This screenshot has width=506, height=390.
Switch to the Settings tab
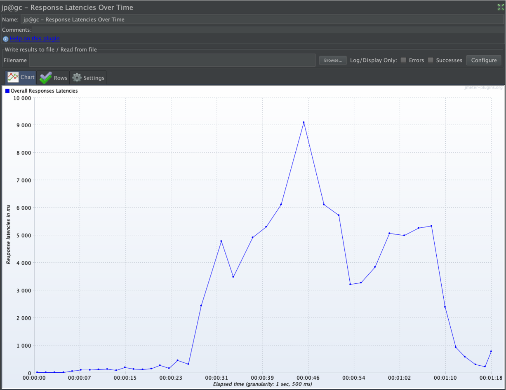(x=88, y=77)
